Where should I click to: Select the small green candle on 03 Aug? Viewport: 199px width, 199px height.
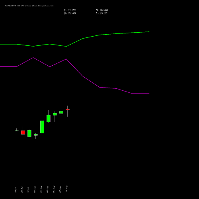pos(36,135)
